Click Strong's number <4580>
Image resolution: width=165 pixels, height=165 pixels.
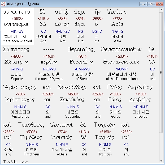click(x=73, y=94)
